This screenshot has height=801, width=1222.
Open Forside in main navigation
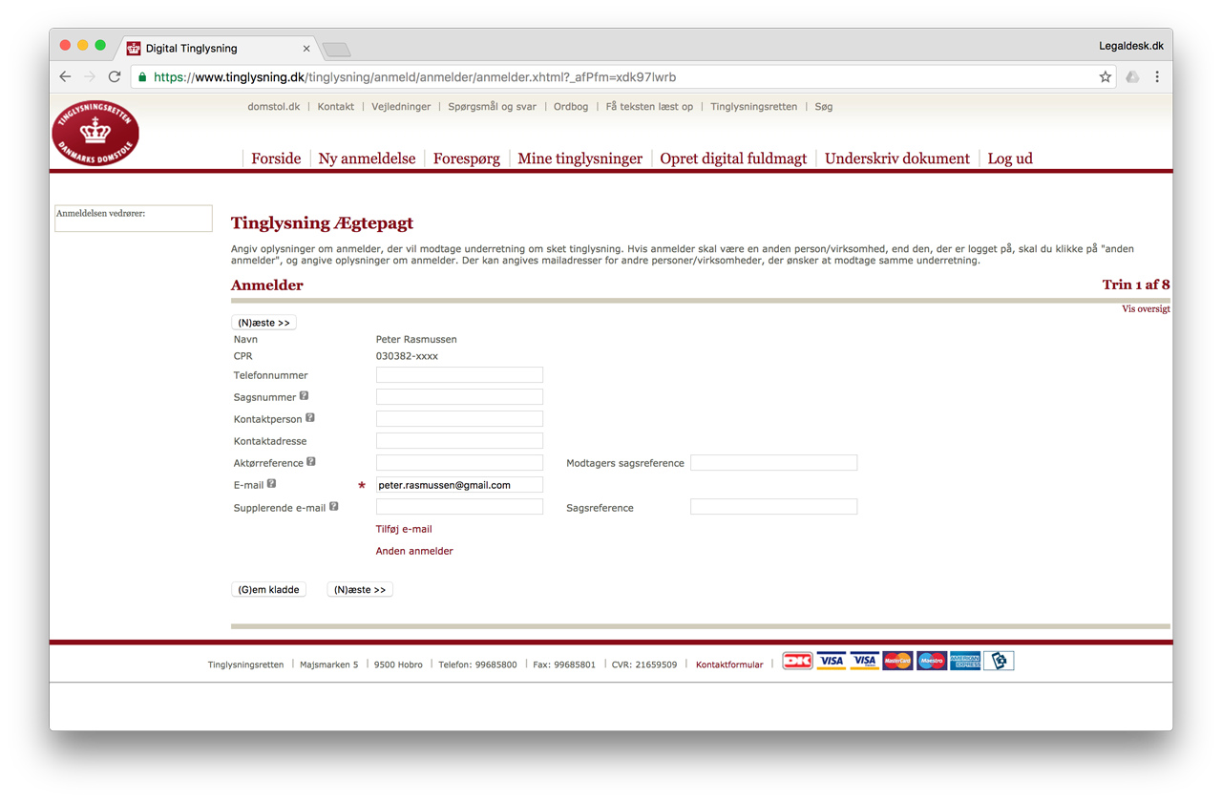(276, 158)
